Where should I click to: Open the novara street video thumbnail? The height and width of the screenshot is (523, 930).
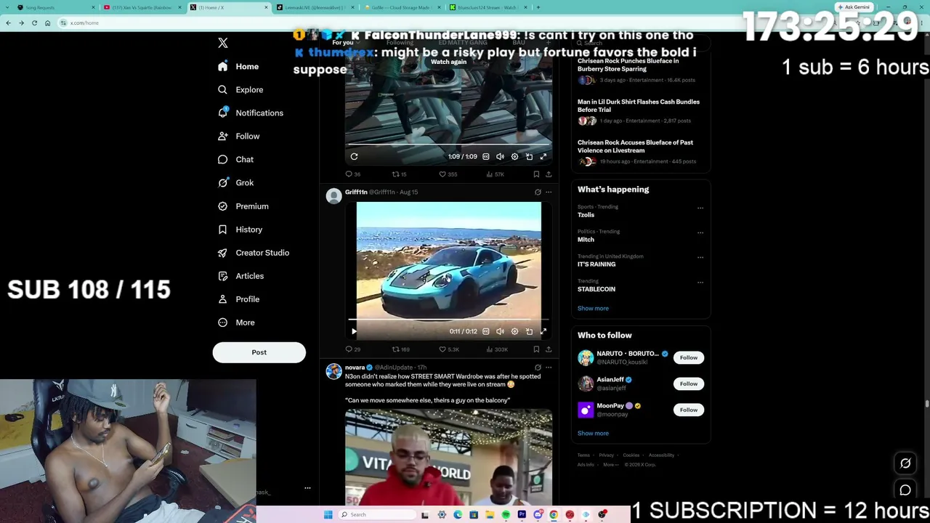click(448, 457)
